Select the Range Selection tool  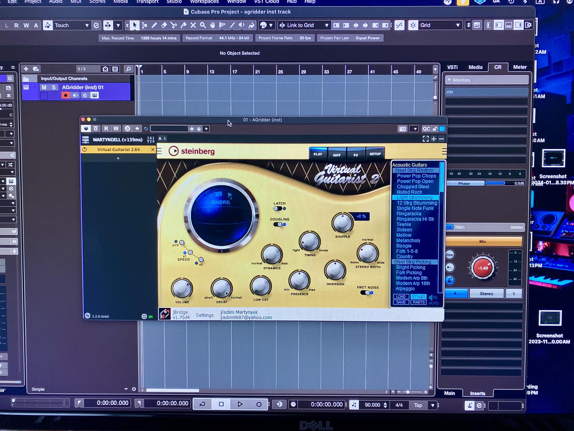[144, 25]
